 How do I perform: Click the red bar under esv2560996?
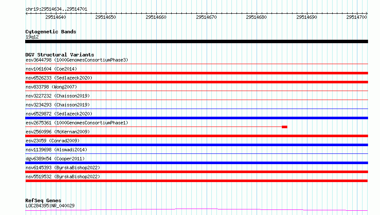196,136
